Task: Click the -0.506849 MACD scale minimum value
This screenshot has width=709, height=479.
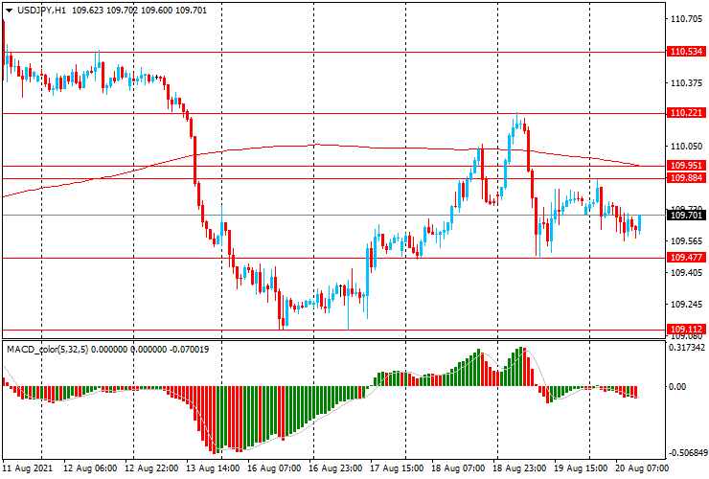Action: pyautogui.click(x=687, y=453)
